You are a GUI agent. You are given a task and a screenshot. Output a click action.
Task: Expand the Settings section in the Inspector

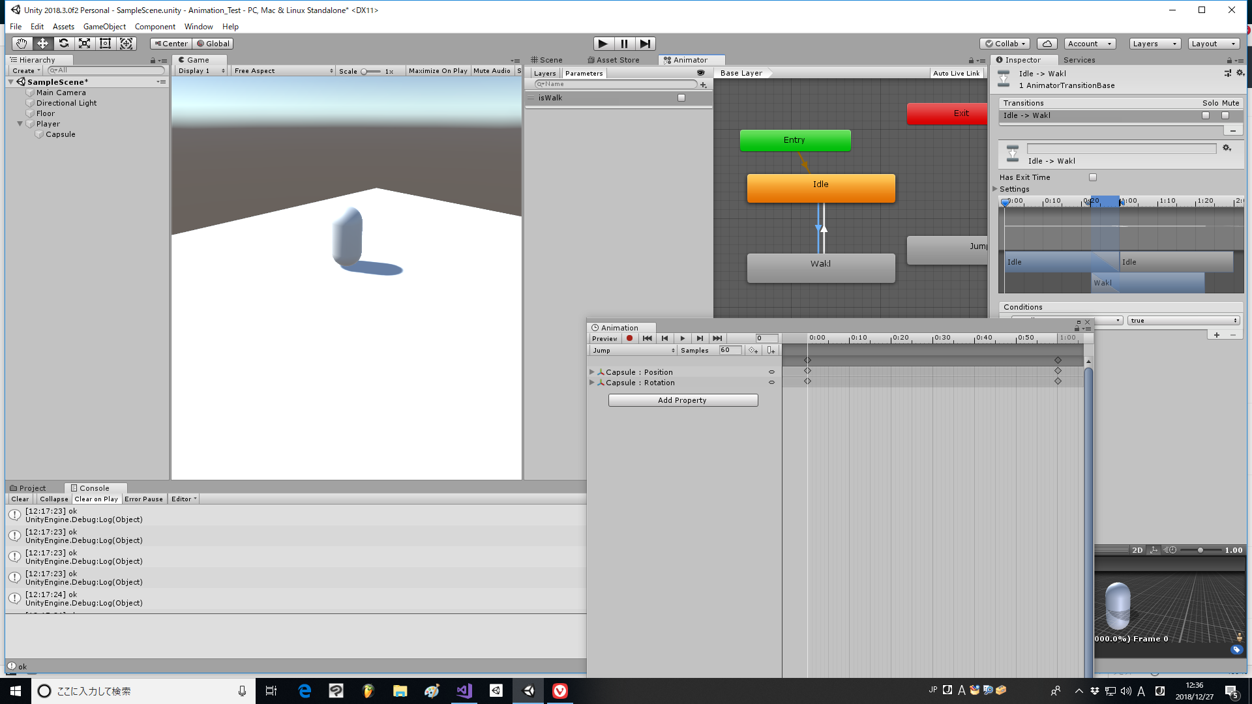(996, 188)
